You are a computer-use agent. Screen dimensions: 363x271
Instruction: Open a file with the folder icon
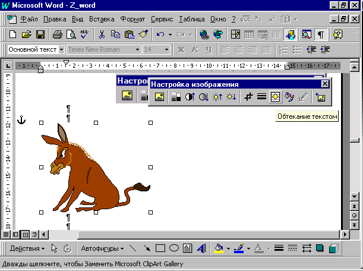(26, 34)
